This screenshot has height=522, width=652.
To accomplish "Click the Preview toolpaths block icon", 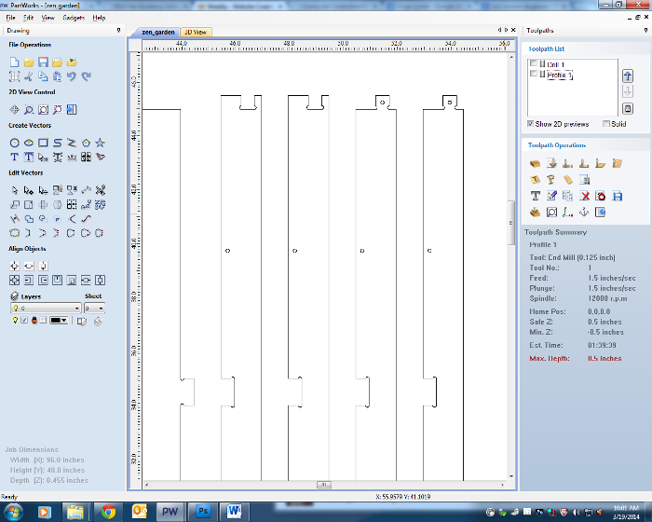I will click(536, 213).
